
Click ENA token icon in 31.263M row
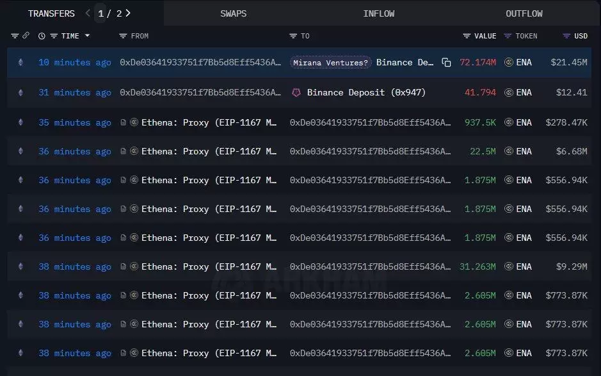[509, 266]
